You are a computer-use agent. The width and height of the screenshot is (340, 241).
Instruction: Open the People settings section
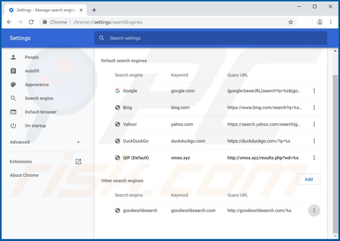(32, 57)
